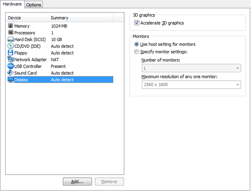This screenshot has height=191, width=251.
Task: Click the CD/DVD (IDE) disc icon
Action: 10,46
